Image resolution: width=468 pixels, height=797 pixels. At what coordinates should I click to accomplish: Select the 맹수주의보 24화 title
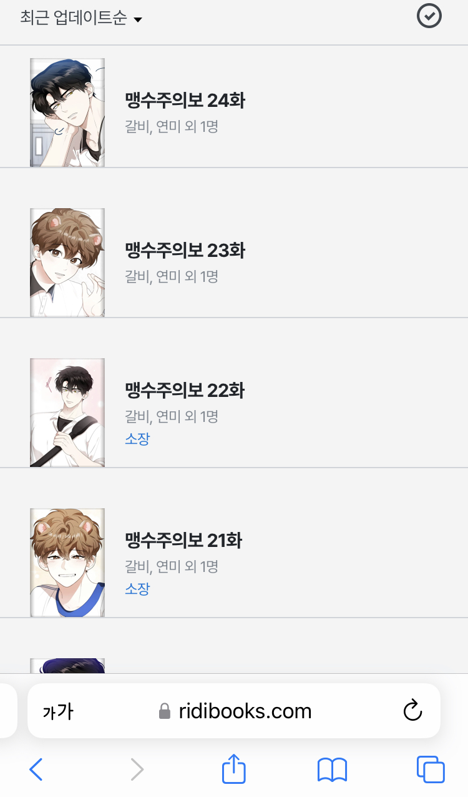coord(185,100)
